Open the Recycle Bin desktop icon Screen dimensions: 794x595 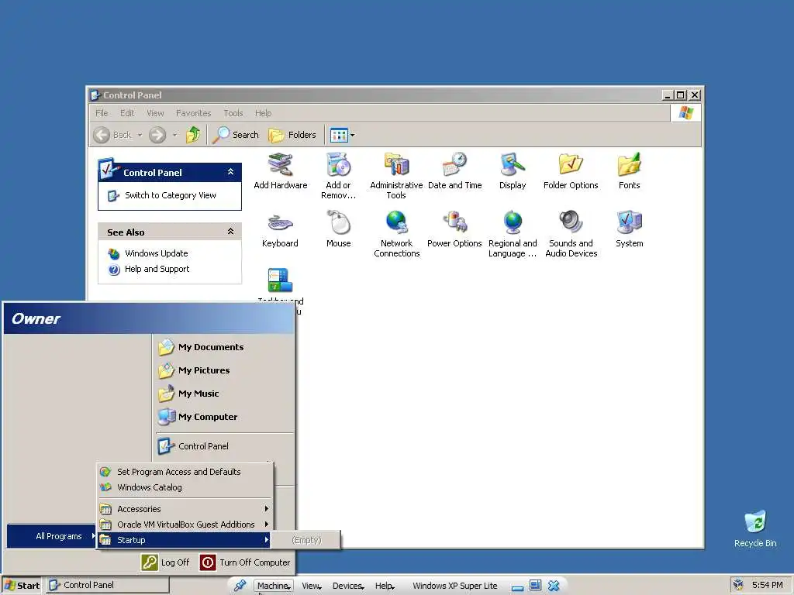tap(755, 528)
